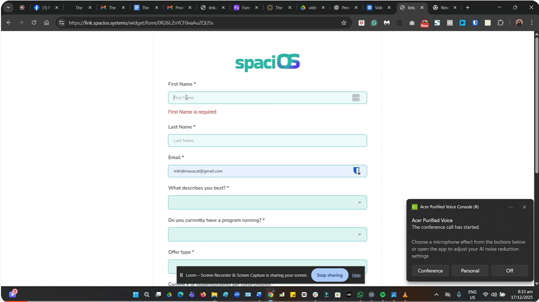
Task: Click the 'First Name is required' error text
Action: tap(192, 112)
